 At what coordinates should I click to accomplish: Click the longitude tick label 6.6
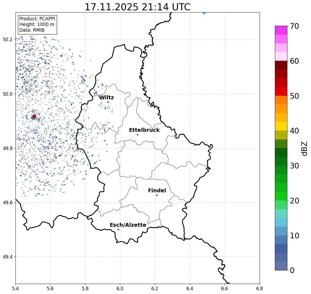pyautogui.click(x=225, y=289)
